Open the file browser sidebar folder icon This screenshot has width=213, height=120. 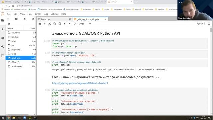3,20
